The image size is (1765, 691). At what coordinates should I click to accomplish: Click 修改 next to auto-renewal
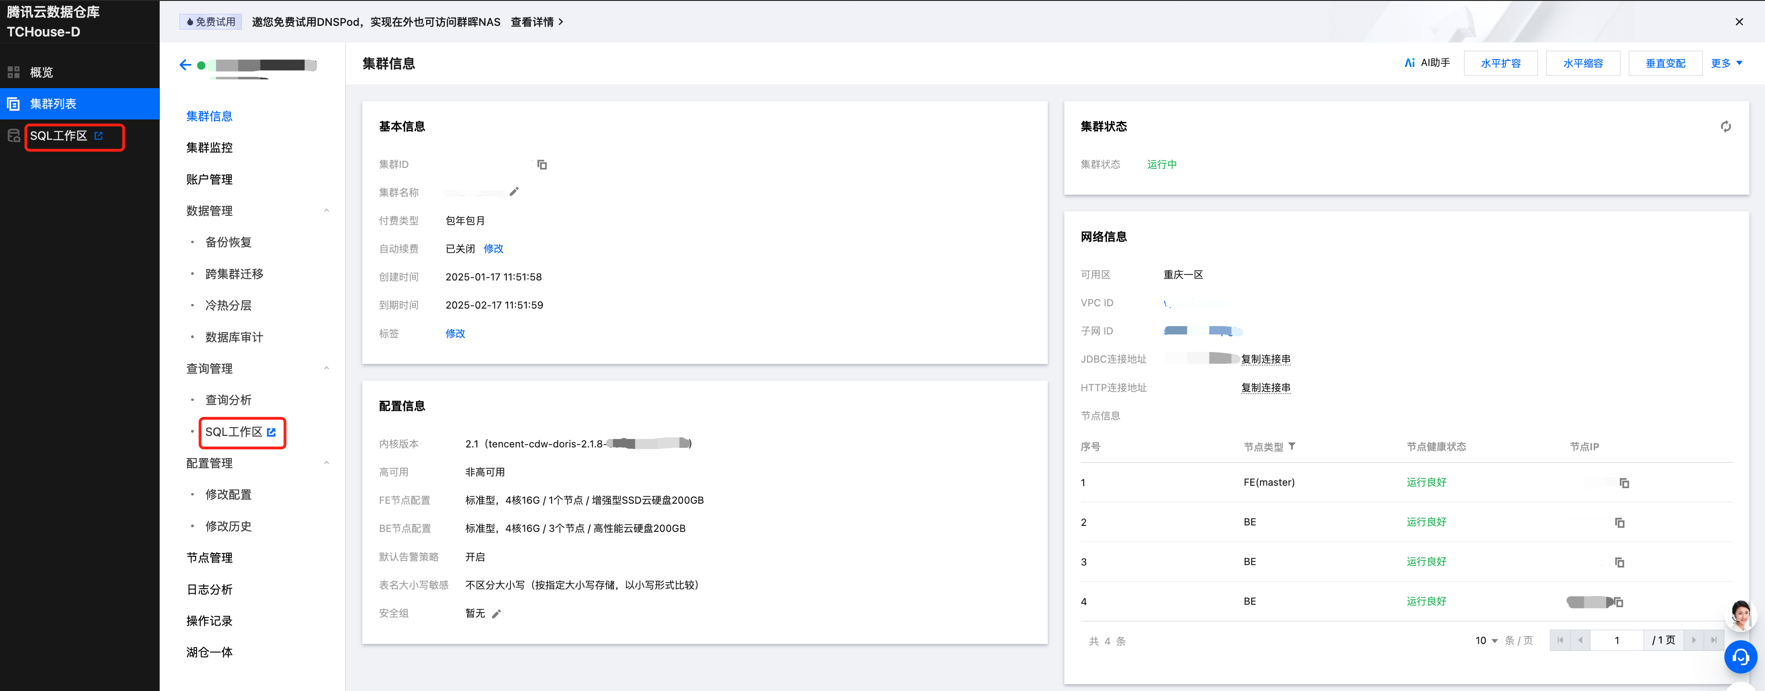pyautogui.click(x=493, y=249)
